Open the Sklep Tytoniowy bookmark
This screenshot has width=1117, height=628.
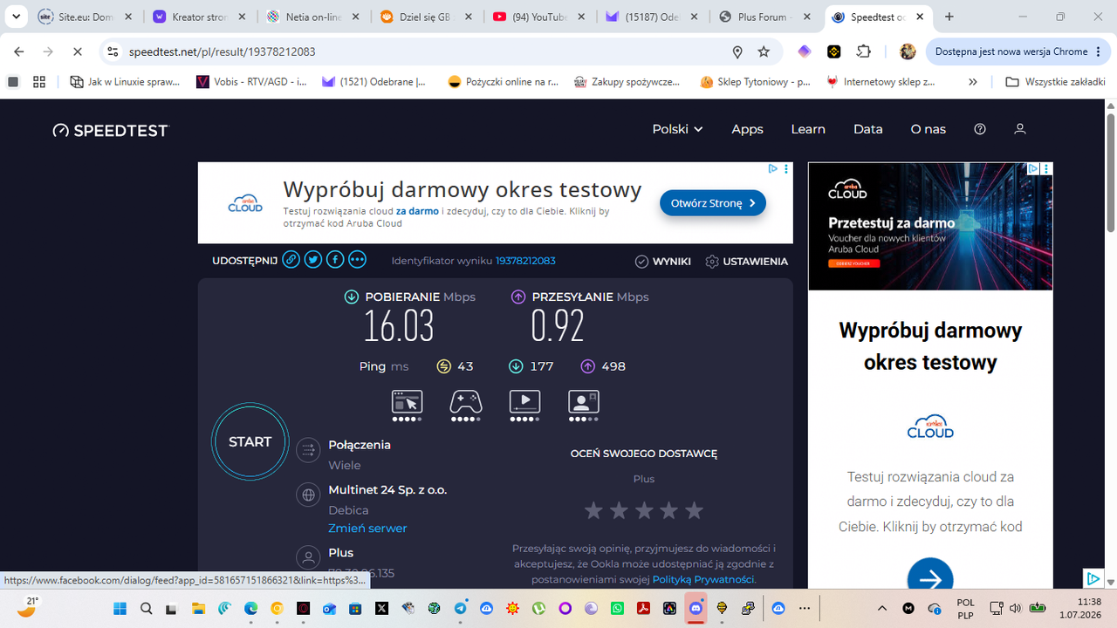click(x=756, y=82)
